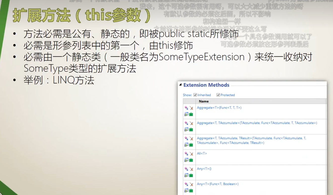The width and height of the screenshot is (333, 195).
Task: Click XNA X icon in the All<T> row
Action: click(191, 154)
